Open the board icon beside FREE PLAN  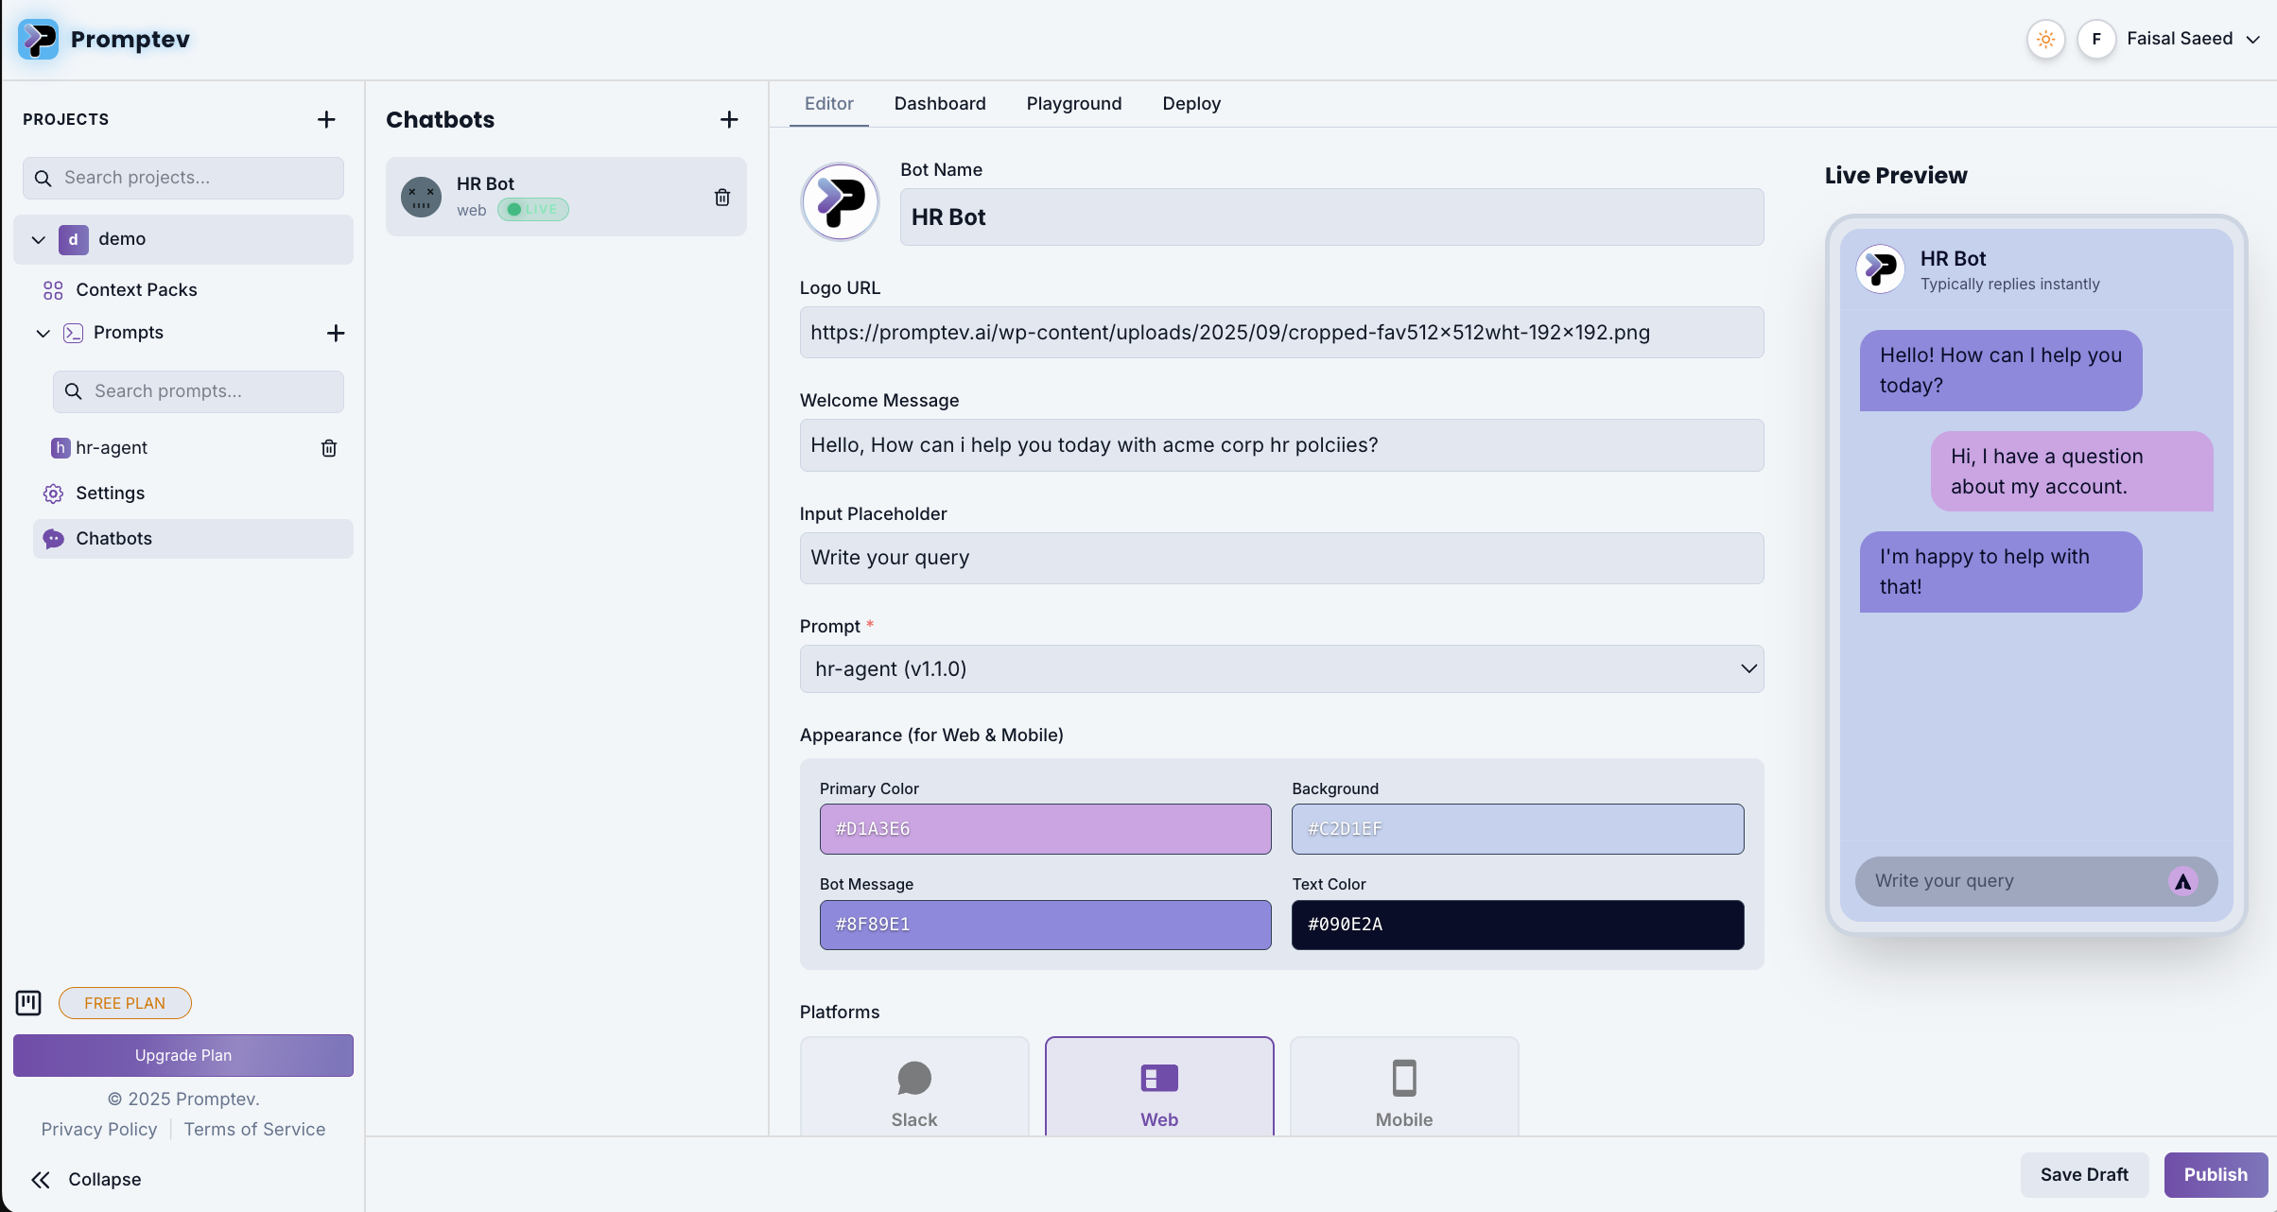(28, 1003)
